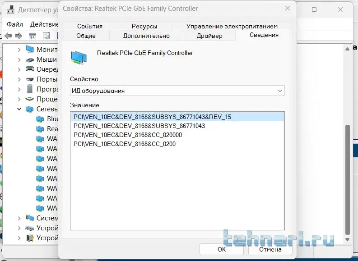Maximize the Device Manager window

click(x=314, y=9)
